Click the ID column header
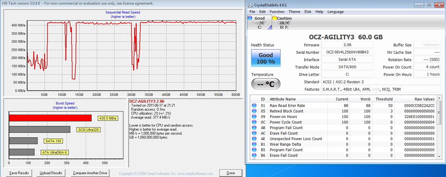 point(263,99)
